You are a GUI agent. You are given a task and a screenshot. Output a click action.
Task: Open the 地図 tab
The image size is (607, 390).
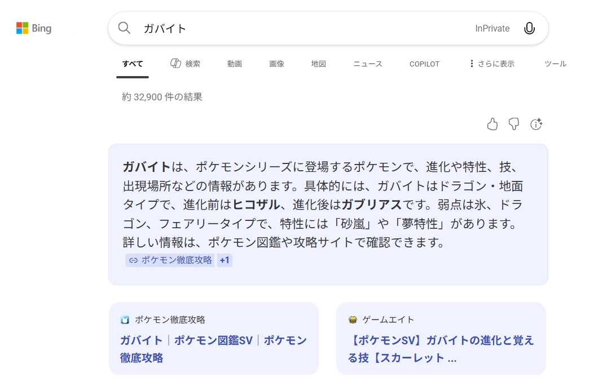click(319, 64)
